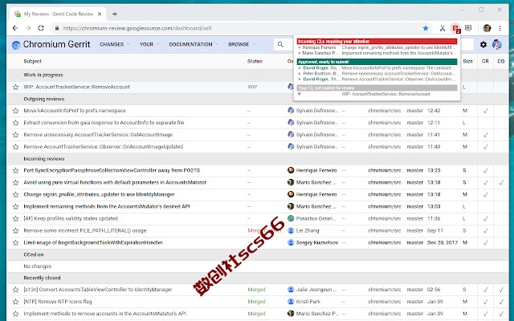Image resolution: width=514 pixels, height=321 pixels.
Task: Click the Subject column header
Action: pyautogui.click(x=32, y=61)
